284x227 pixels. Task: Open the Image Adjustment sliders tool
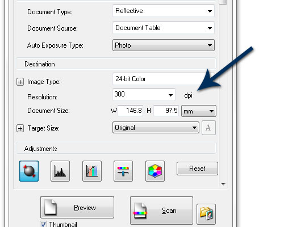[123, 171]
